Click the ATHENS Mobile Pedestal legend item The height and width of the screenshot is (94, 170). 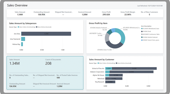[x=149, y=37]
